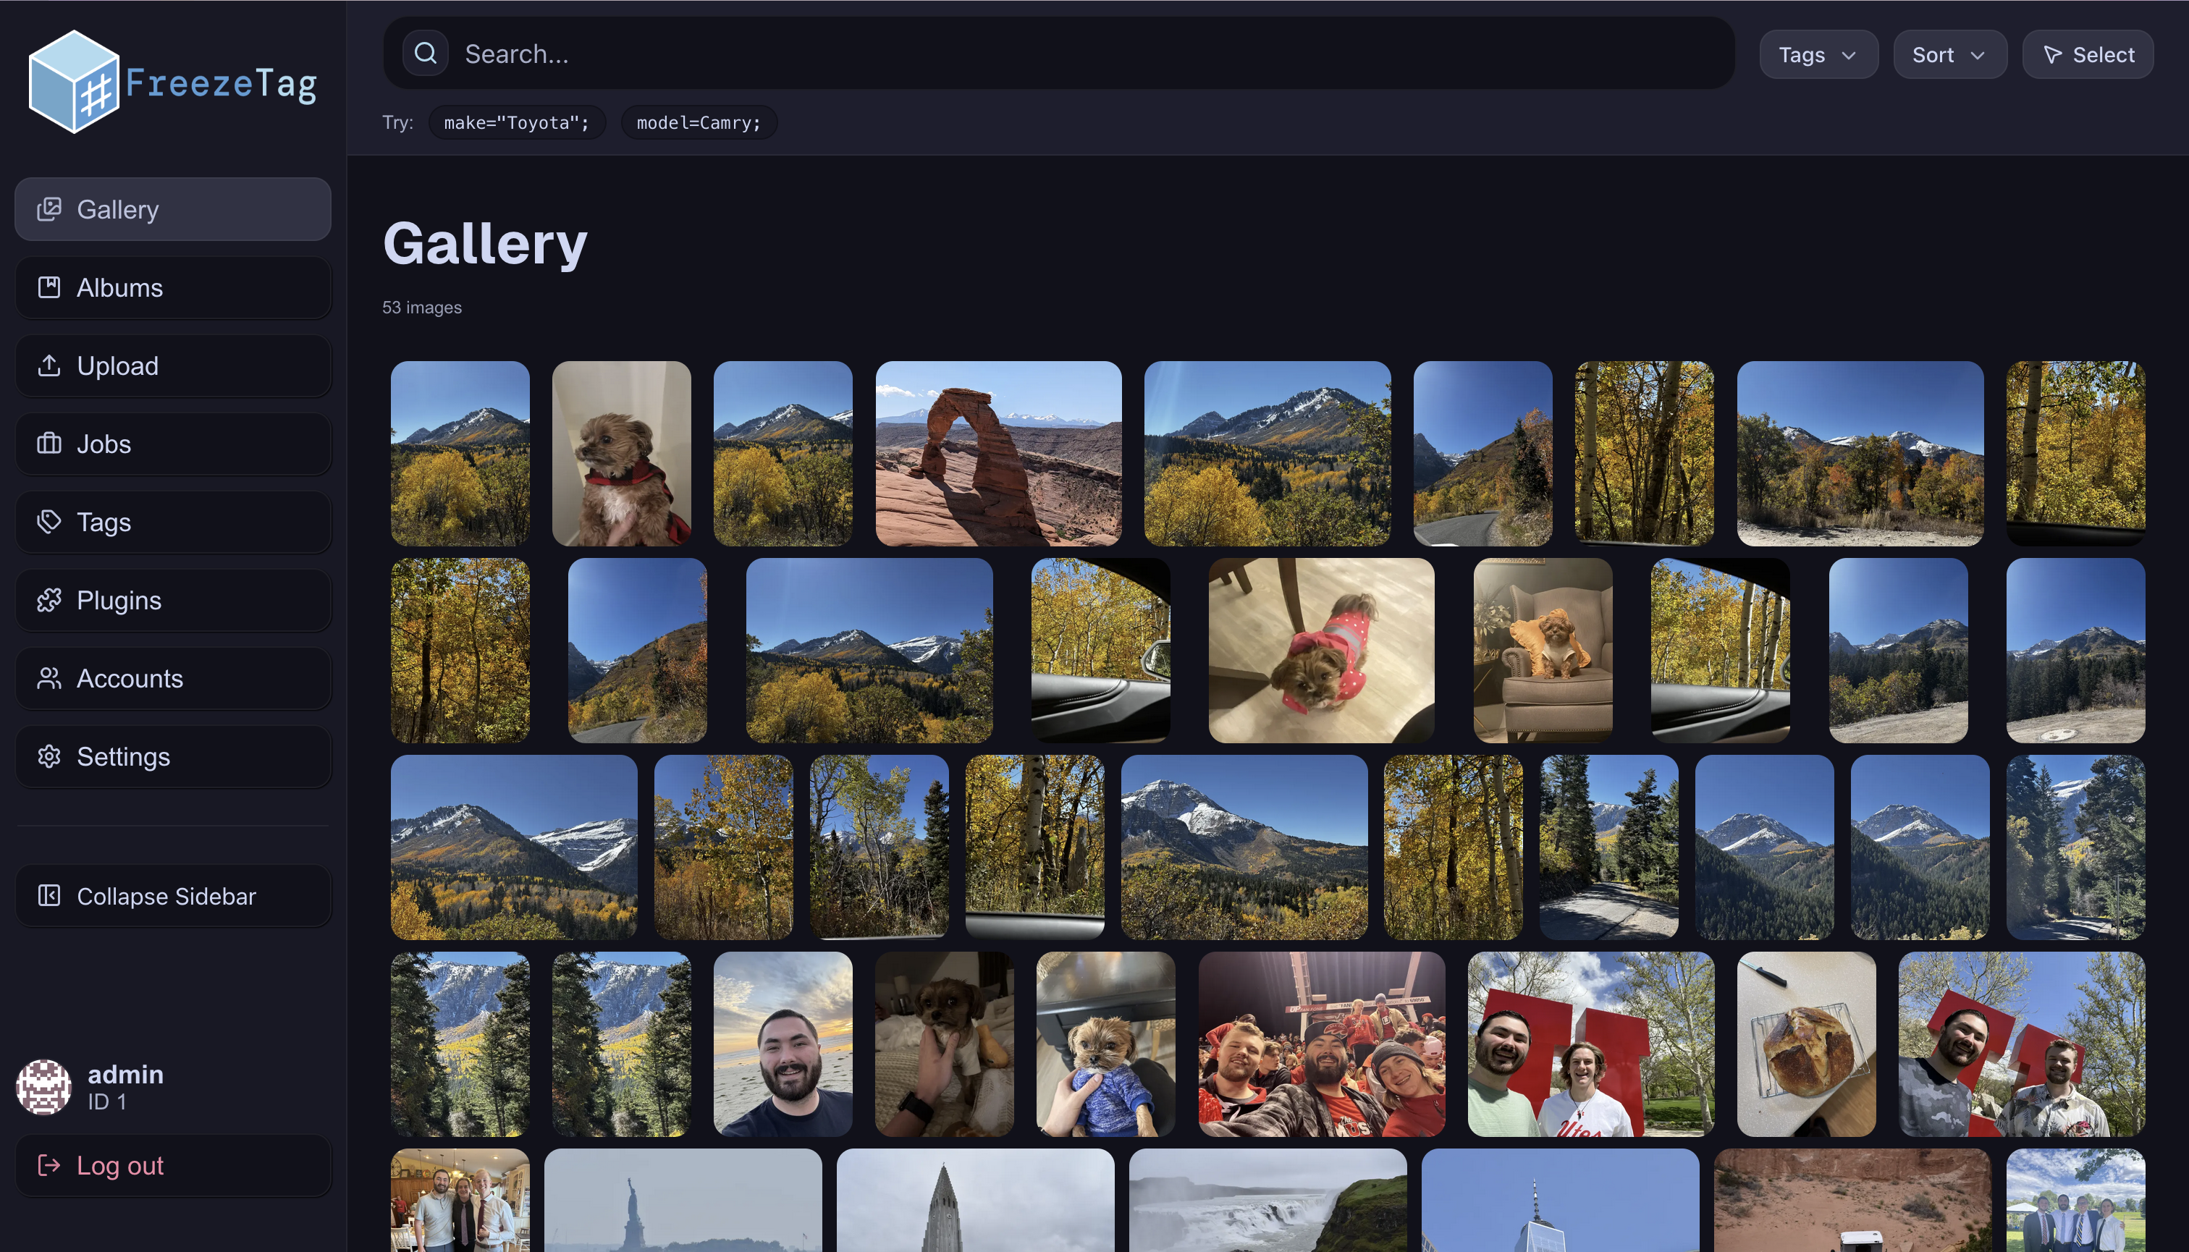Screen dimensions: 2189x1252
Task: Click the Plugins puzzle piece icon
Action: tap(49, 600)
